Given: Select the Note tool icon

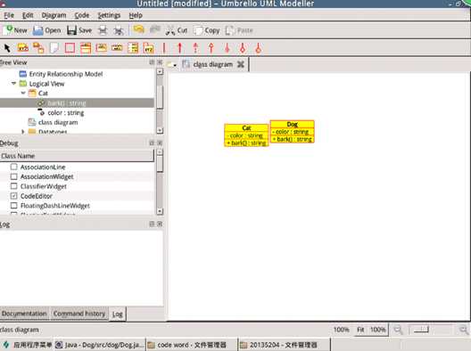Looking at the screenshot, I should click(54, 48).
